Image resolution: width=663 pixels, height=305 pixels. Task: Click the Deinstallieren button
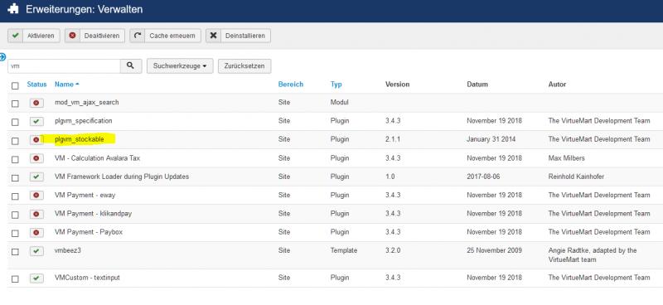[x=238, y=36]
